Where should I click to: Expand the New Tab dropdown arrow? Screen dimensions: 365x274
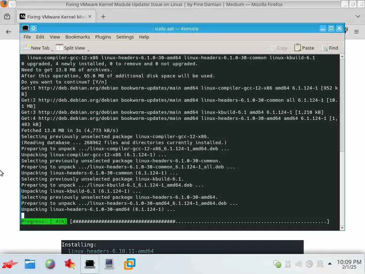tap(52, 51)
